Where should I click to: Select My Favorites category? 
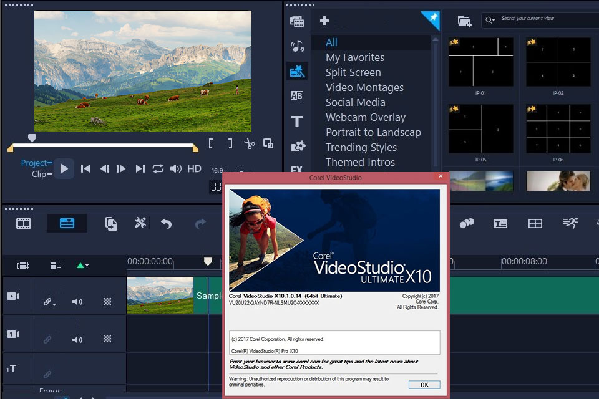coord(355,57)
